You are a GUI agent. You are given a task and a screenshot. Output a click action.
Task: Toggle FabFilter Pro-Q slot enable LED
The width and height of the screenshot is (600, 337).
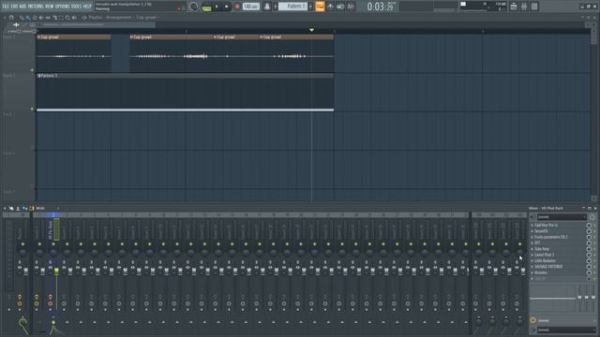[594, 226]
